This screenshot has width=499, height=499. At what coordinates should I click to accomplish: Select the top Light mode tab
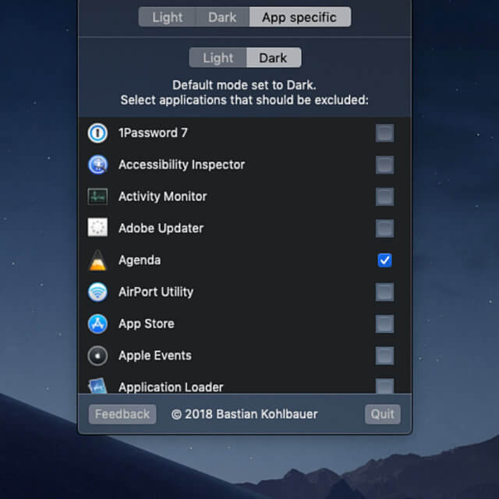[167, 17]
